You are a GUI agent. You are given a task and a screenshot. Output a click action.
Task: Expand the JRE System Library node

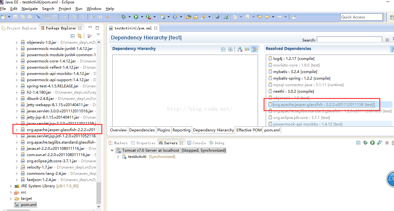(11, 186)
